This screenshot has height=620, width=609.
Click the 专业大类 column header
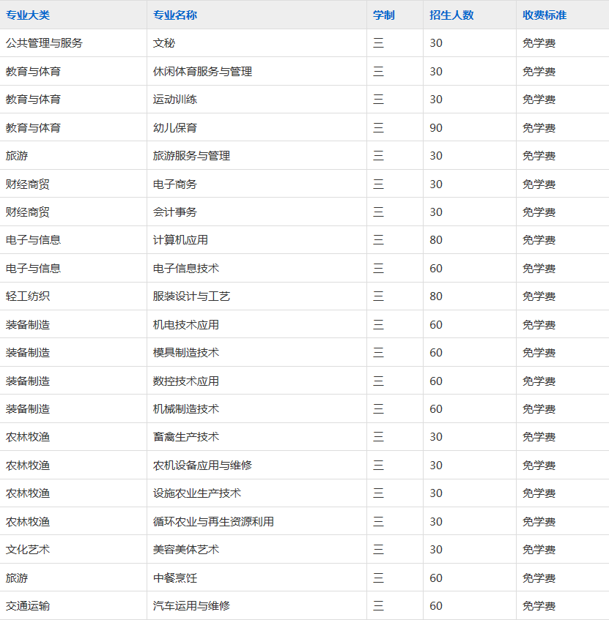pyautogui.click(x=28, y=15)
